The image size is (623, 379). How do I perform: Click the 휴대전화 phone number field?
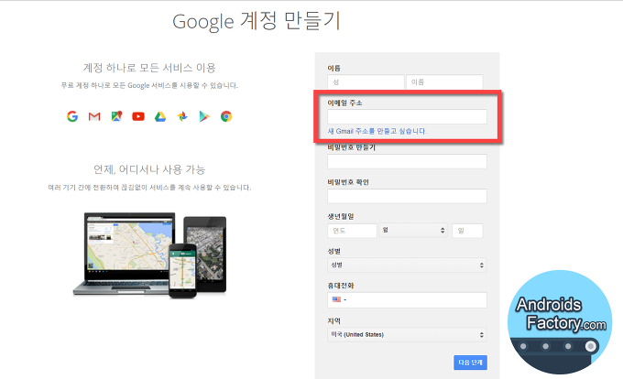point(407,300)
